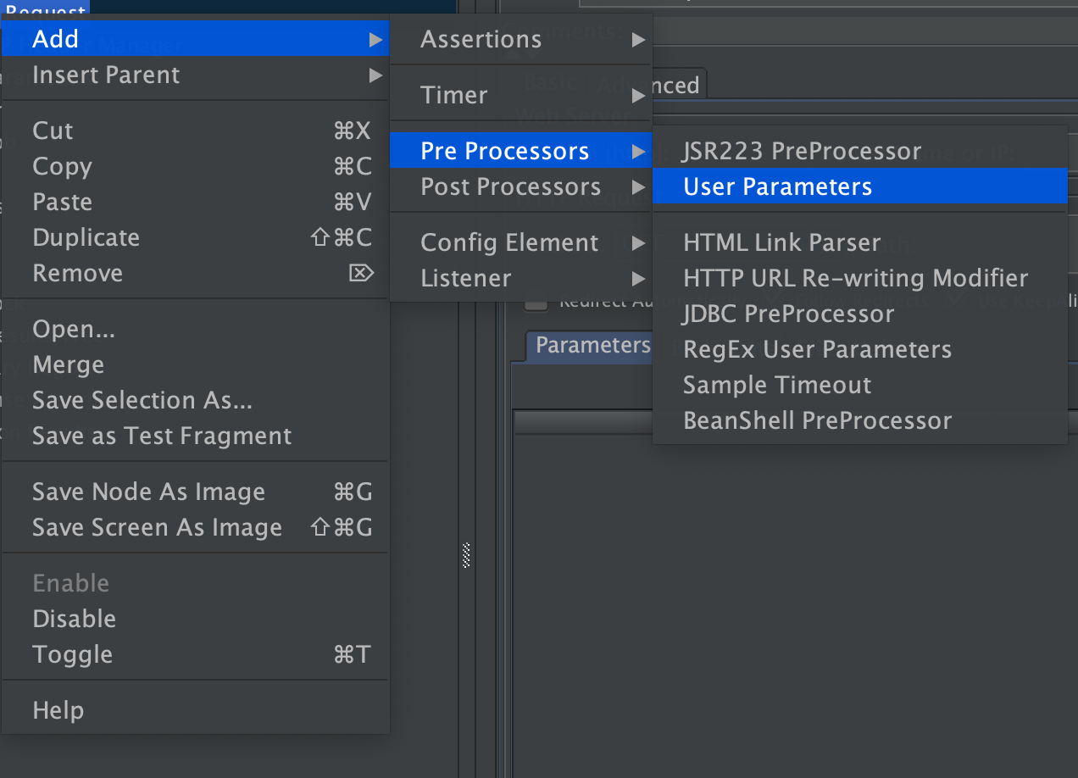Add a Sample Timeout pre processor
Image resolution: width=1078 pixels, height=778 pixels.
pyautogui.click(x=776, y=385)
